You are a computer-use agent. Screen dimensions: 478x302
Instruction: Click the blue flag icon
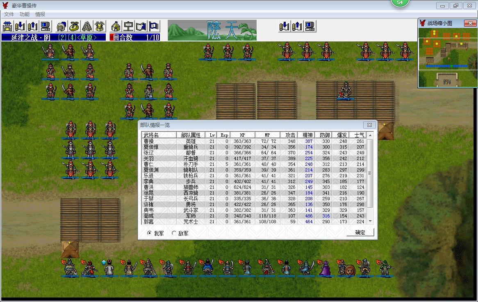(x=154, y=27)
